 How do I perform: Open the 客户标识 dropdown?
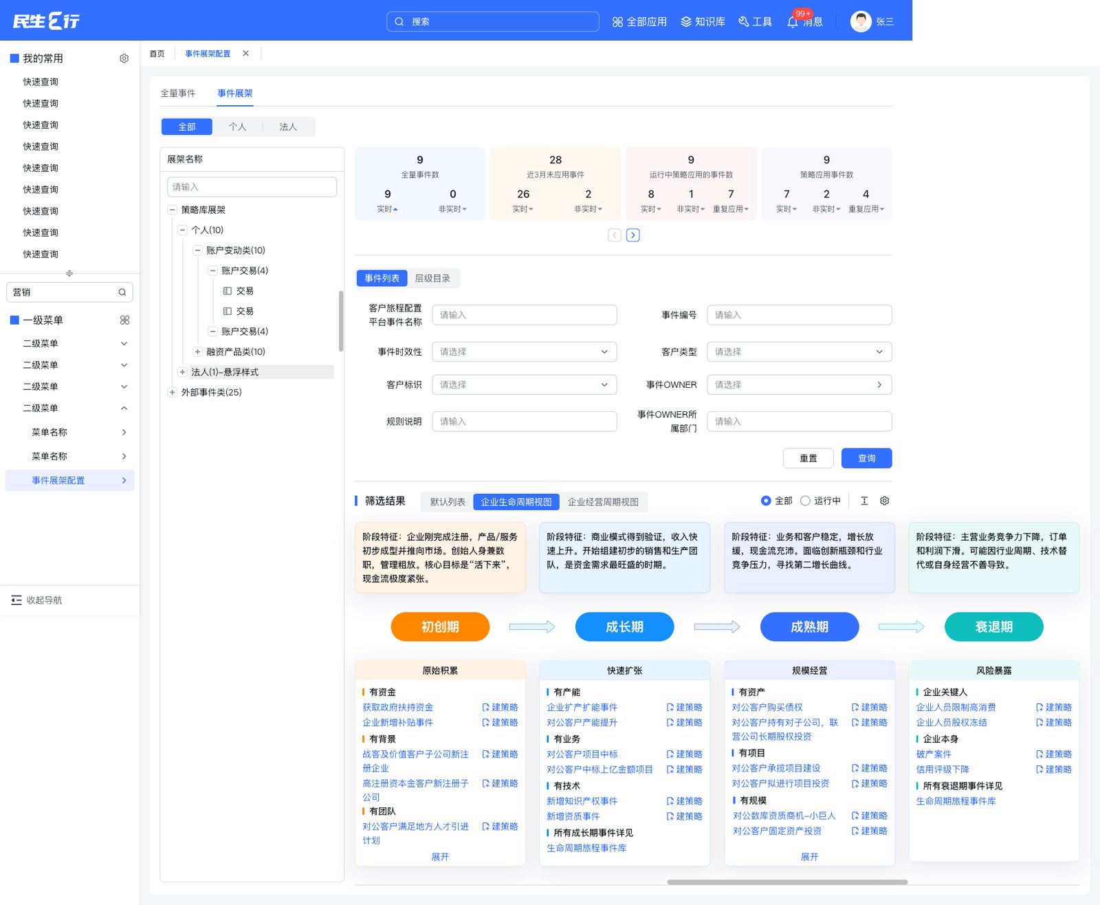coord(525,384)
